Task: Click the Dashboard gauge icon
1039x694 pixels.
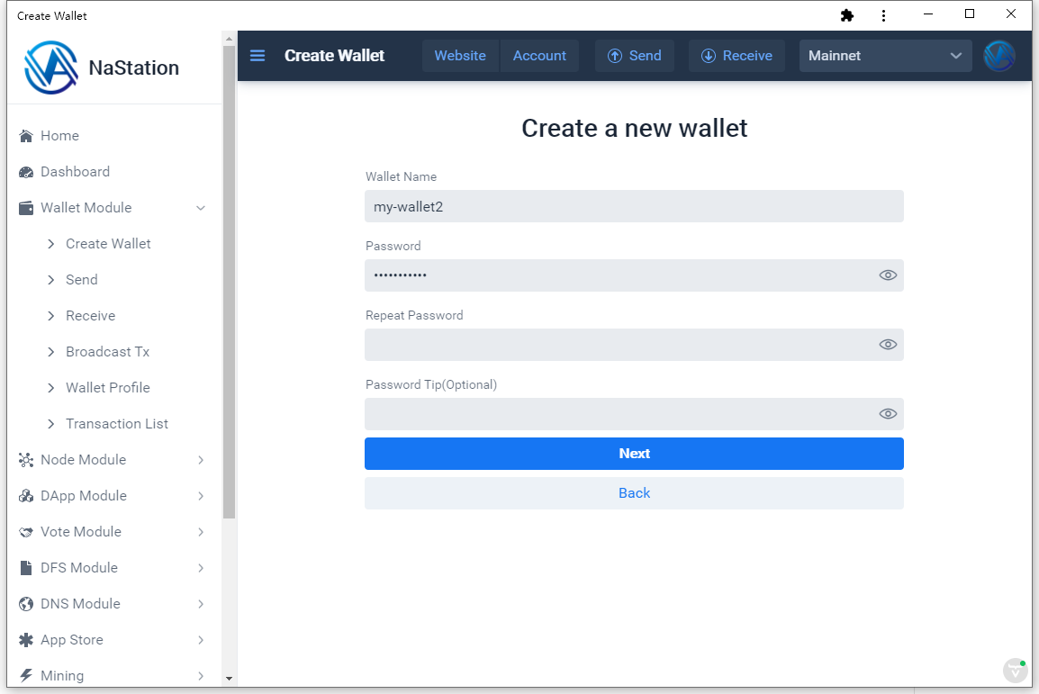Action: point(26,172)
